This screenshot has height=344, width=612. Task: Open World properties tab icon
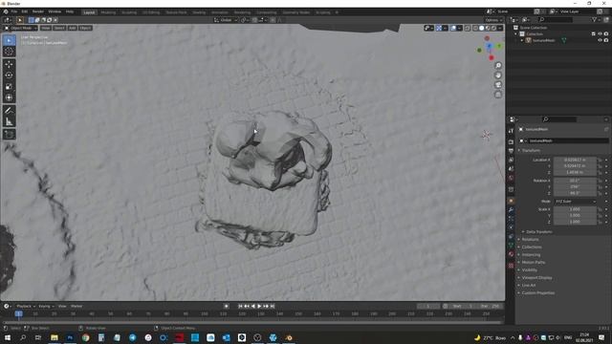pos(511,179)
